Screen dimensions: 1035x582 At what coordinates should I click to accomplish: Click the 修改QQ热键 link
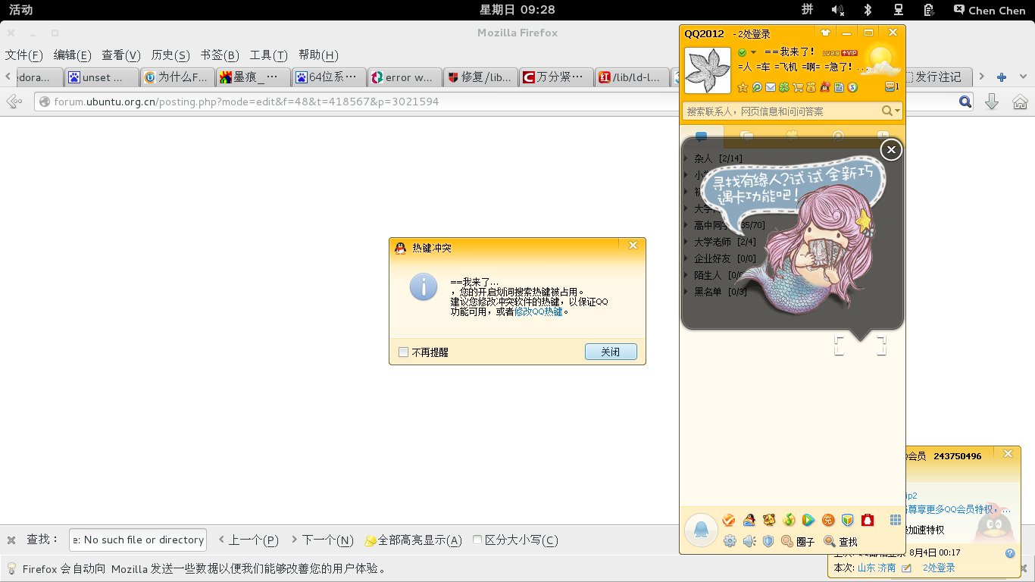tap(539, 311)
